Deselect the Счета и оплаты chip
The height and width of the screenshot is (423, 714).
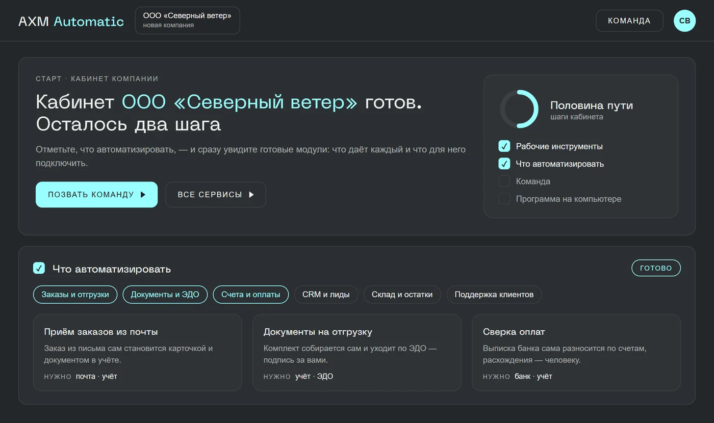(250, 295)
